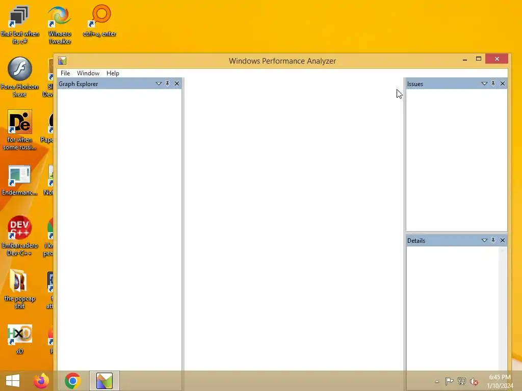Close the Windows Performance Analyzer window
Viewport: 522px width, 391px height.
(497, 59)
